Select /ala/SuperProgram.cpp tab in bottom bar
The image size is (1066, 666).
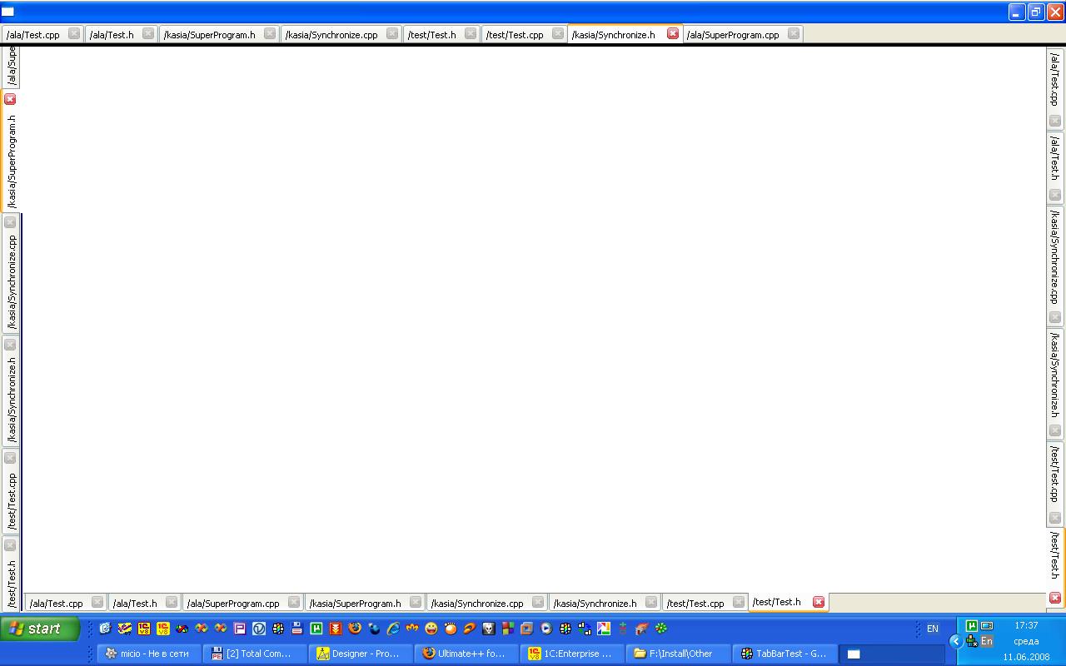pos(233,604)
